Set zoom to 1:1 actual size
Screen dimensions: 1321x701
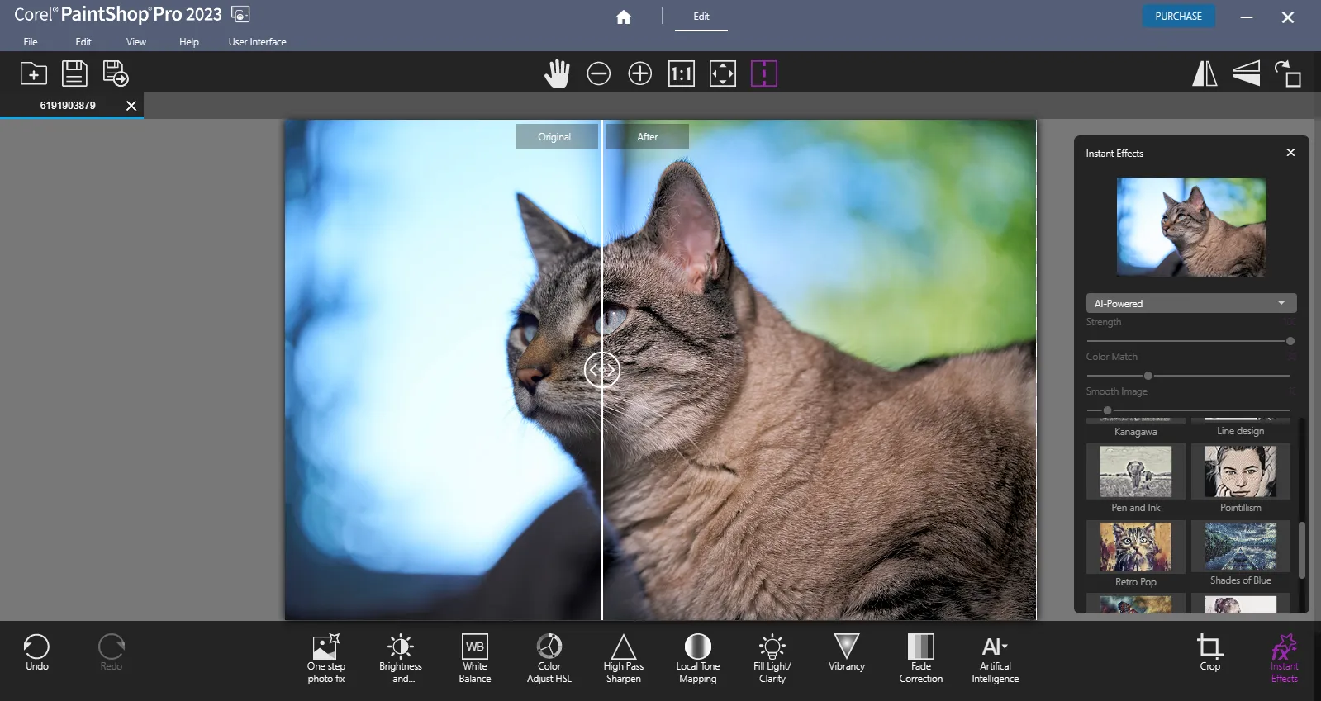pos(682,74)
